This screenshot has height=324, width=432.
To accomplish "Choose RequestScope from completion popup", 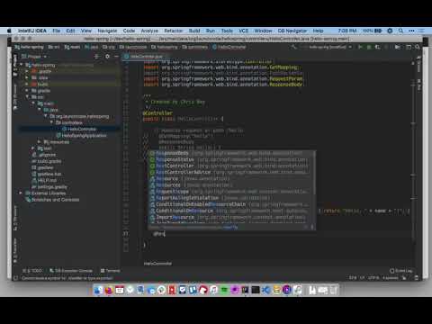I will [231, 192].
